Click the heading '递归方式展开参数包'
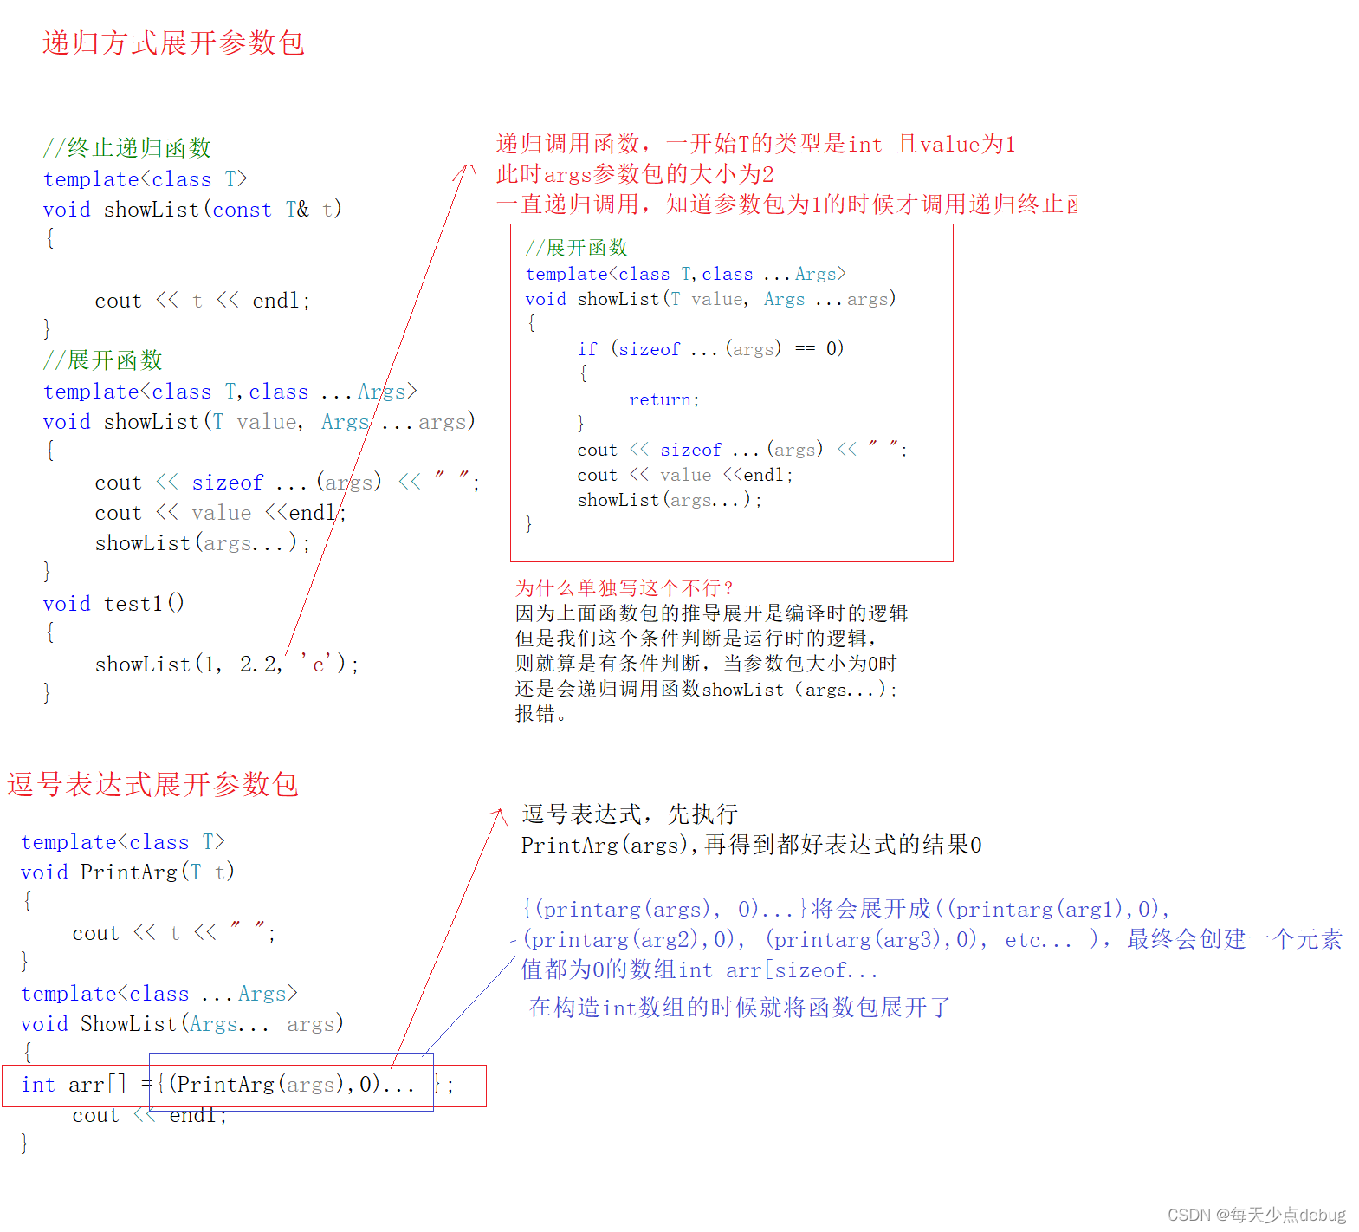This screenshot has height=1232, width=1359. click(x=173, y=42)
